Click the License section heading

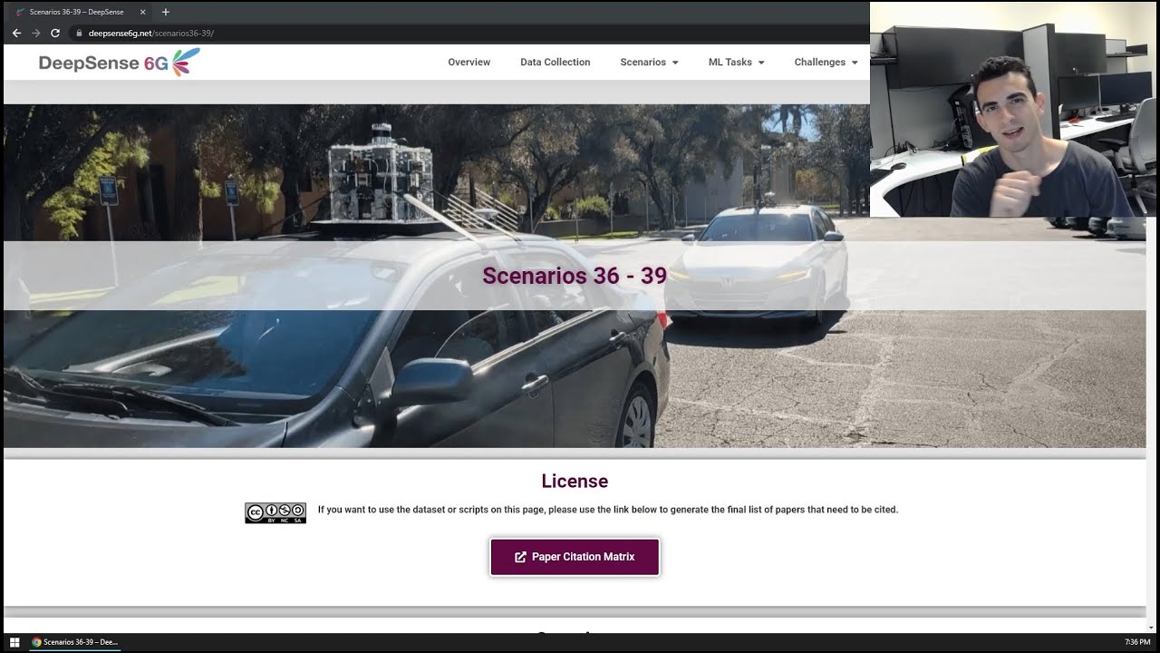click(575, 482)
